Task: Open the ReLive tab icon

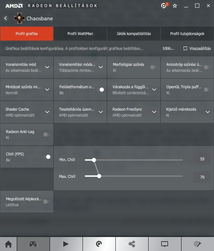Action: point(99,244)
